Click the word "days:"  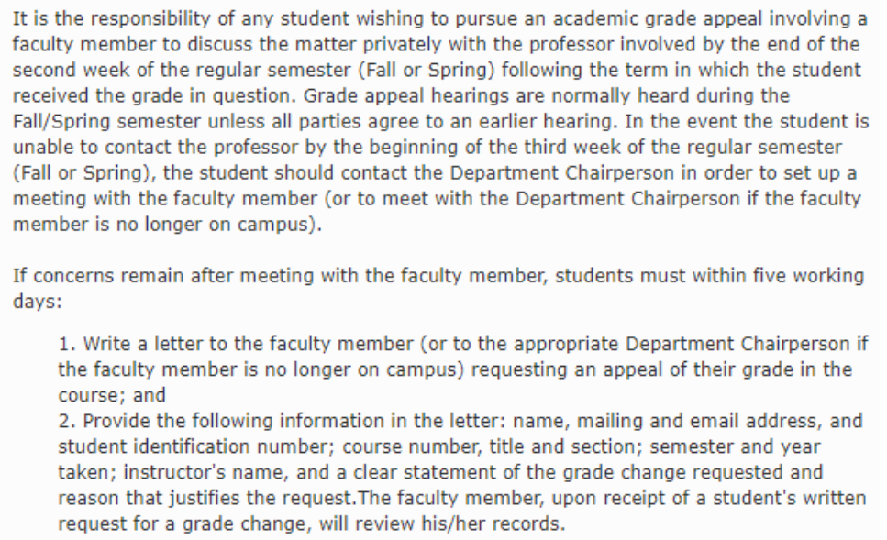[x=37, y=302]
